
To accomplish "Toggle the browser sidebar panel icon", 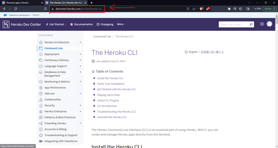I will pos(241,9).
